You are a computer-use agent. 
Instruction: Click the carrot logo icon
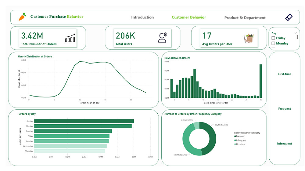pyautogui.click(x=22, y=17)
